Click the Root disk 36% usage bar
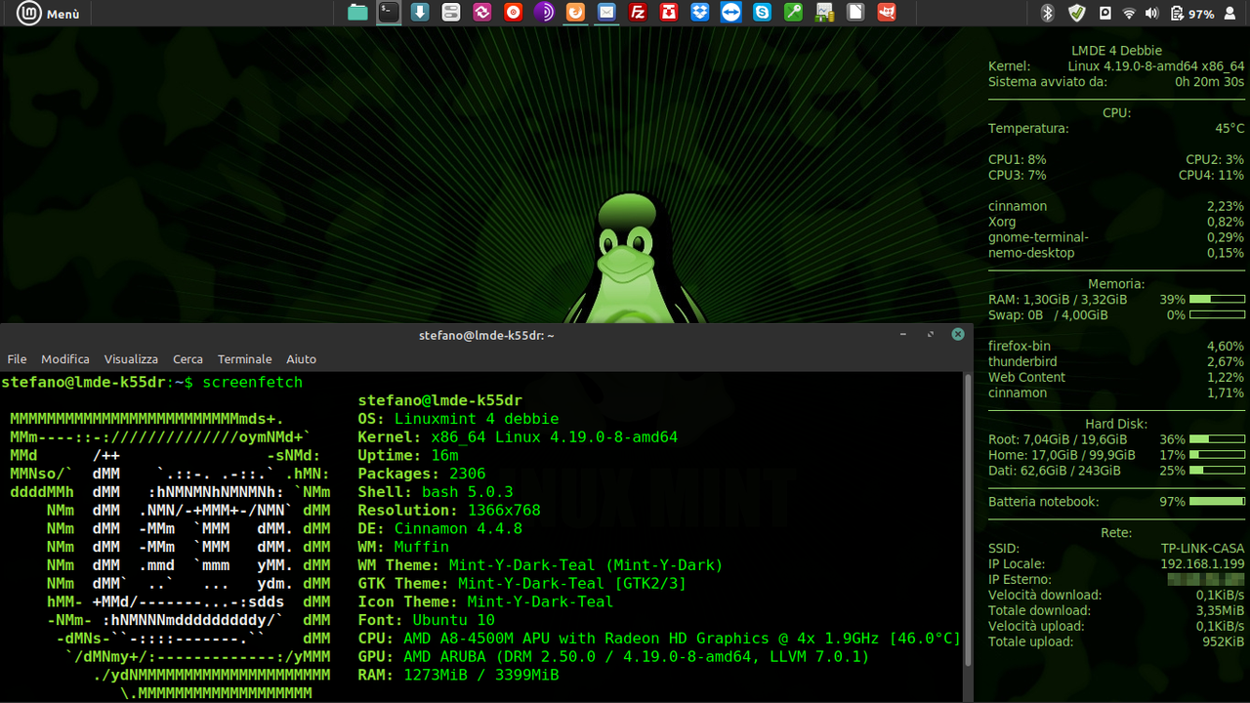 pyautogui.click(x=1217, y=439)
